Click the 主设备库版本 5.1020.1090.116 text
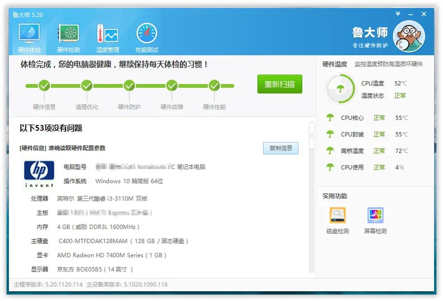This screenshot has height=301, width=443. tap(127, 284)
